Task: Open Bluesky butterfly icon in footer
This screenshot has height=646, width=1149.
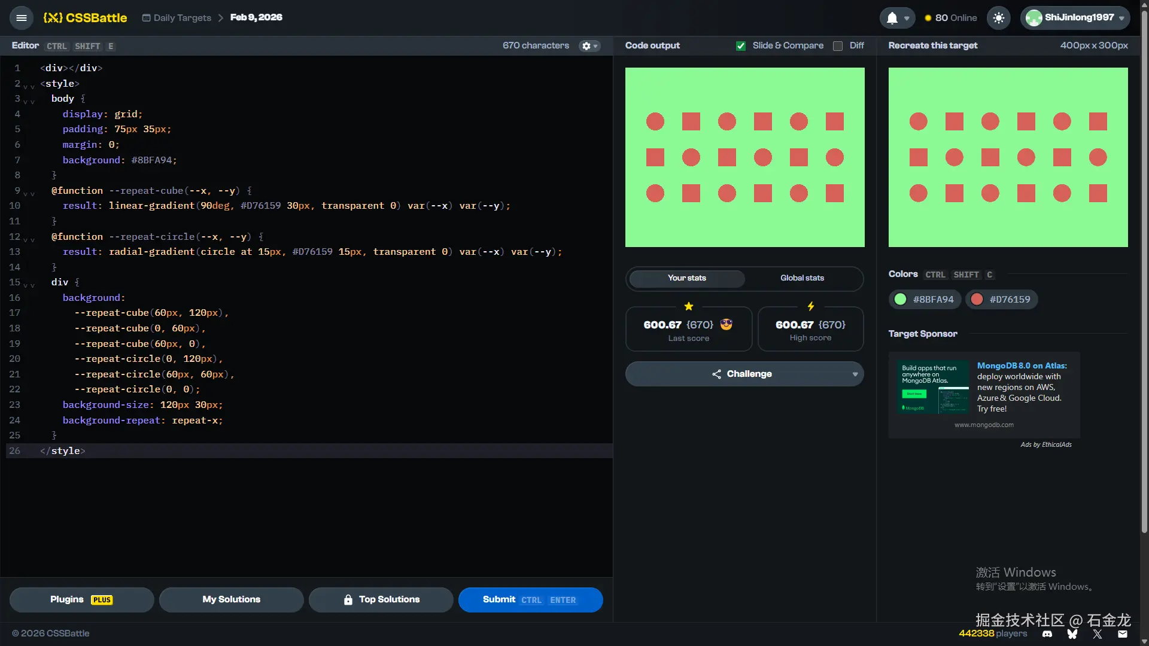Action: pos(1072,634)
